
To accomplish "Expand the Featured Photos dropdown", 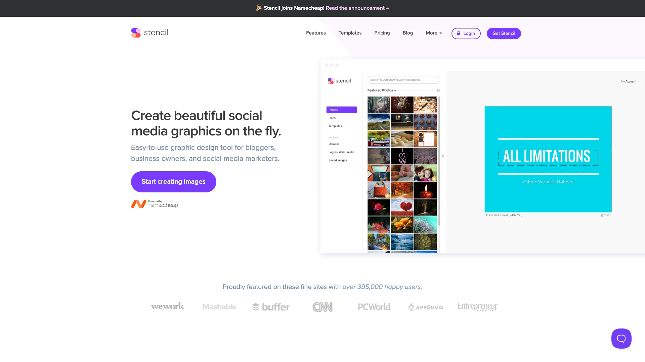I will (x=382, y=90).
